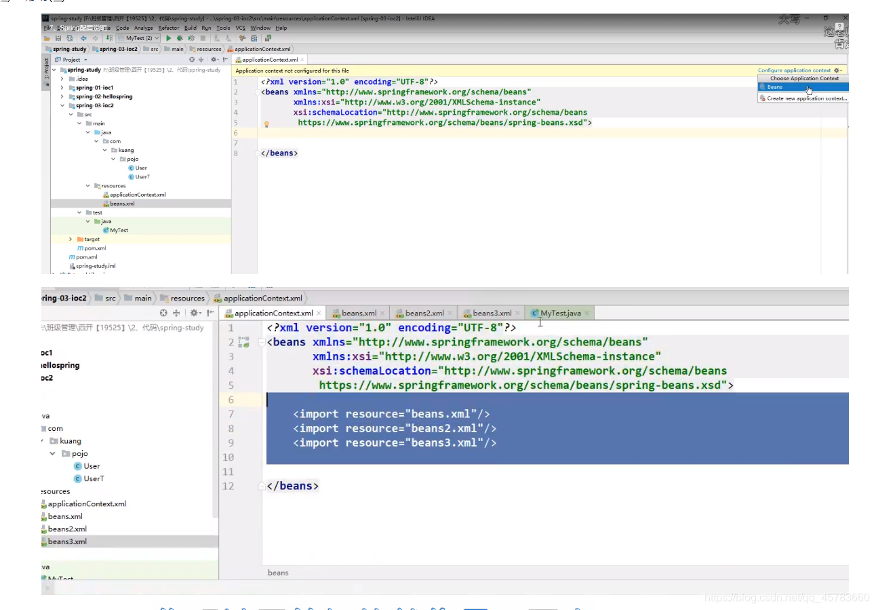Open the VCS menu
Viewport: 876px width, 610px height.
point(241,28)
